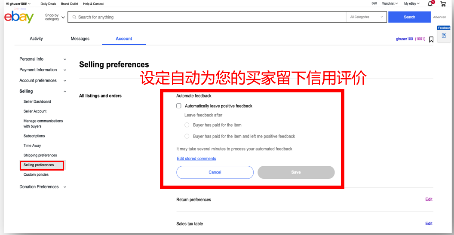Switch to the Messages tab
The image size is (454, 235).
point(80,39)
